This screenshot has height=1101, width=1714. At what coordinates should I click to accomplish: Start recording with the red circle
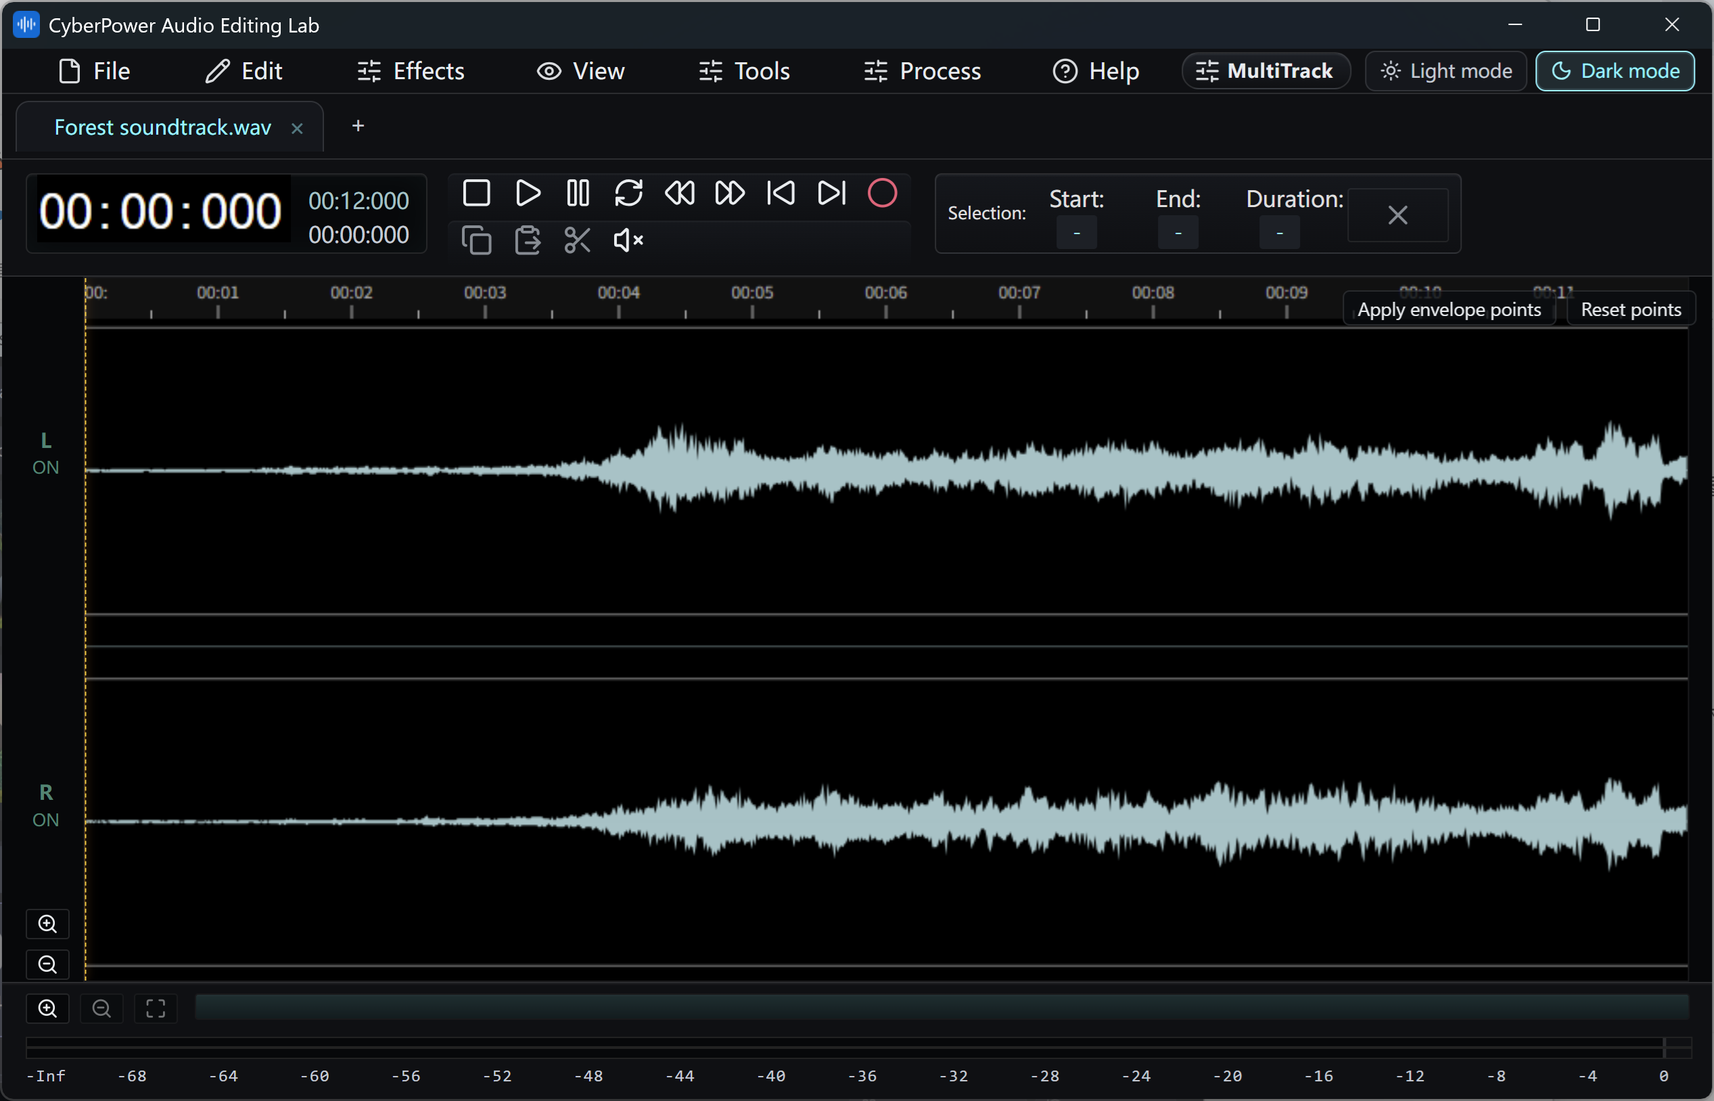point(882,193)
